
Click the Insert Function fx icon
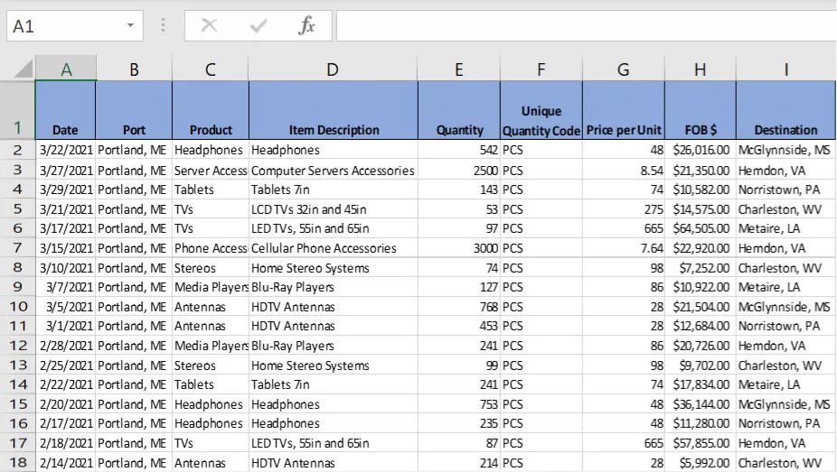(x=306, y=26)
